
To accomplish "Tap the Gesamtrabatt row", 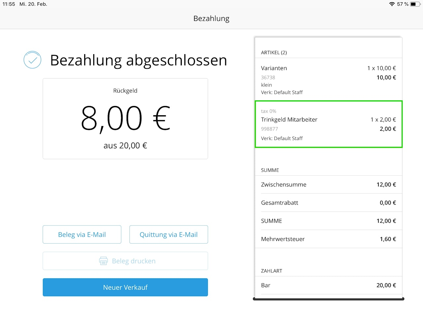I will 328,203.
